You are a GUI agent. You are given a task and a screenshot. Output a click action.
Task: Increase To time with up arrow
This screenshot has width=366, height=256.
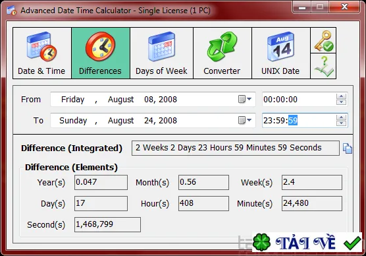(x=341, y=117)
